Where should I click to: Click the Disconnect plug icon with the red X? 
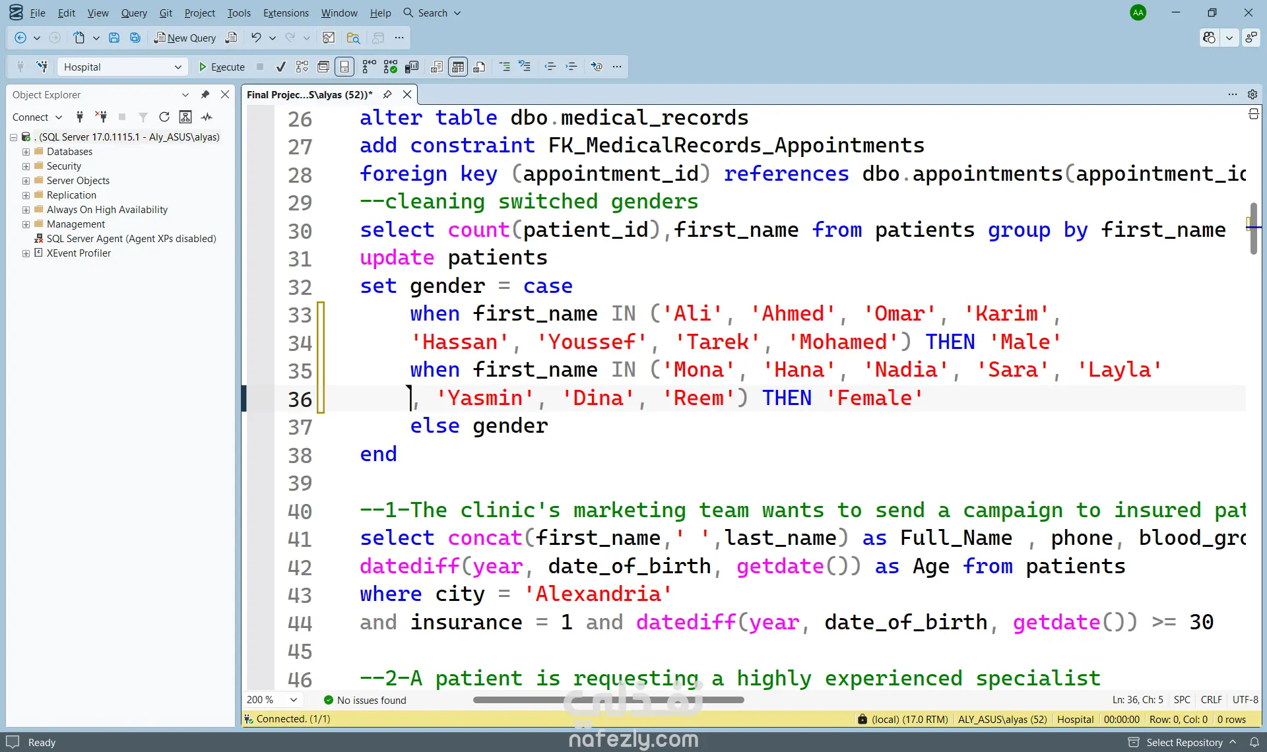(x=101, y=117)
